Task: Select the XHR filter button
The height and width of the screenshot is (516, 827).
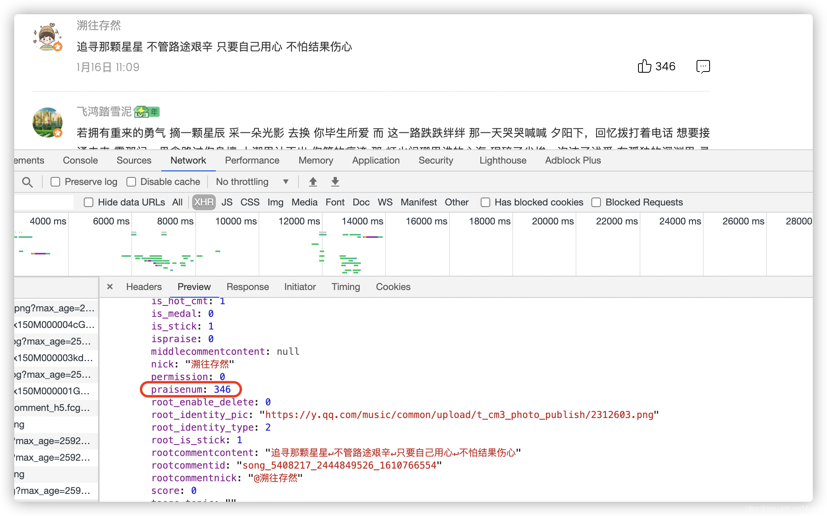Action: (x=204, y=202)
